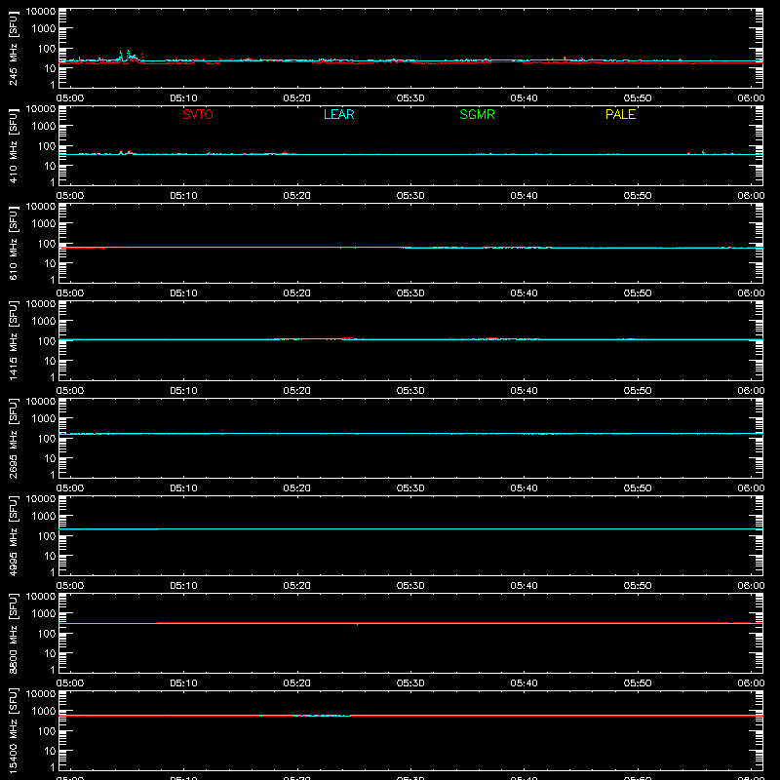Click the 10000 tick label on 245 MHz panel
The image size is (780, 780).
[x=41, y=12]
